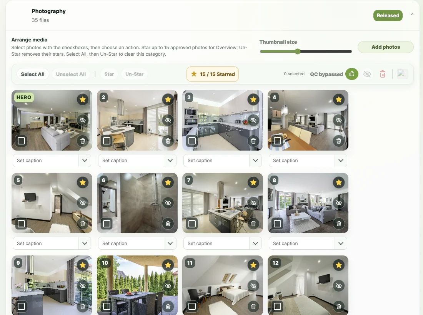Image resolution: width=423 pixels, height=315 pixels.
Task: Open photo 9 kitchen thumbnail
Action: [52, 285]
